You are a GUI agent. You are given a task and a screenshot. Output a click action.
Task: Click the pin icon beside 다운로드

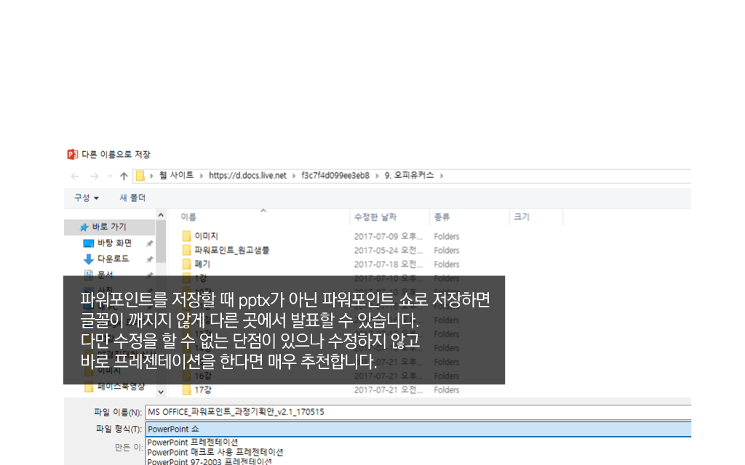[x=150, y=259]
